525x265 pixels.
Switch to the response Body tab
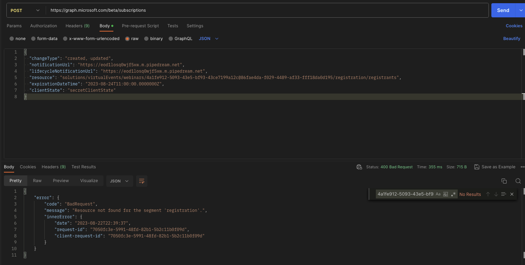9,167
